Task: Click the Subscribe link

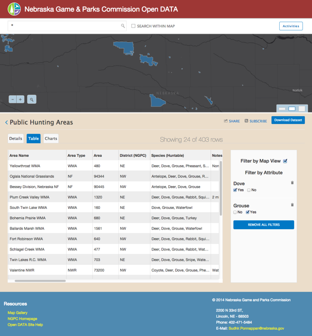Action: click(256, 121)
